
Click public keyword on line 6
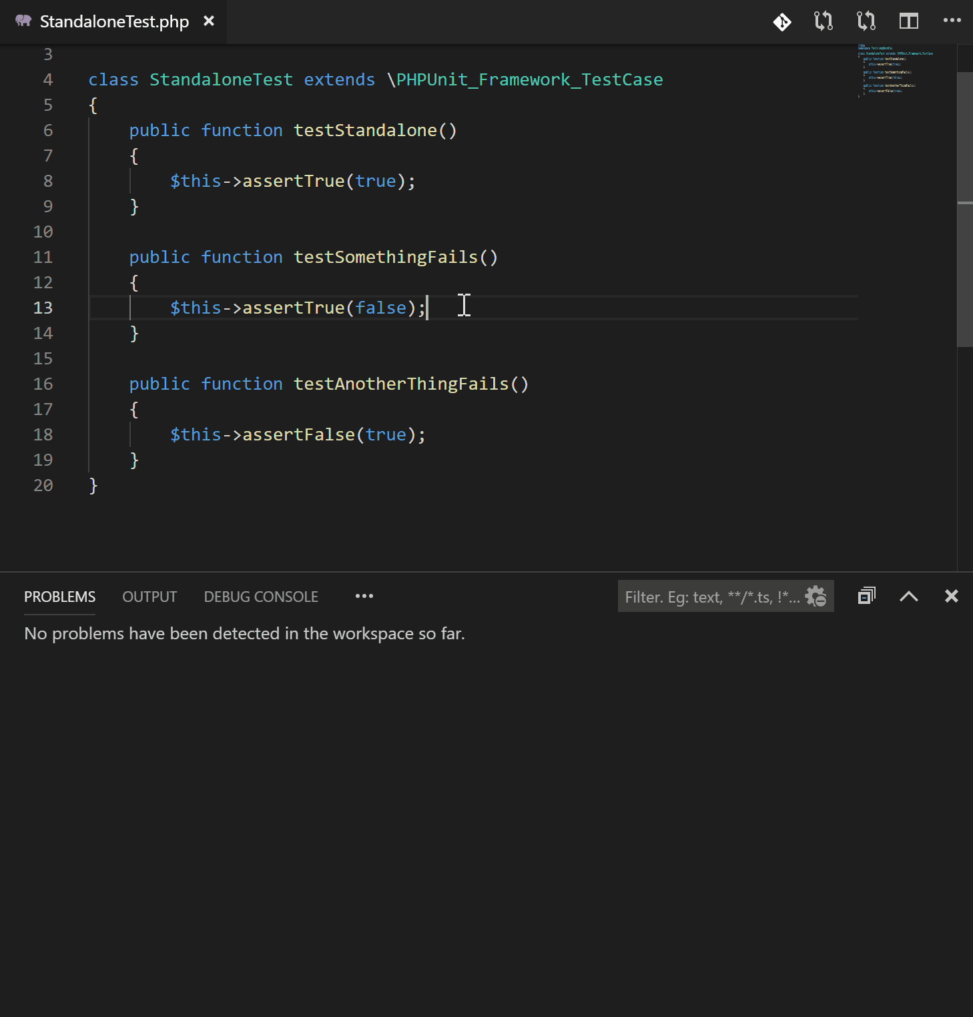(x=159, y=130)
